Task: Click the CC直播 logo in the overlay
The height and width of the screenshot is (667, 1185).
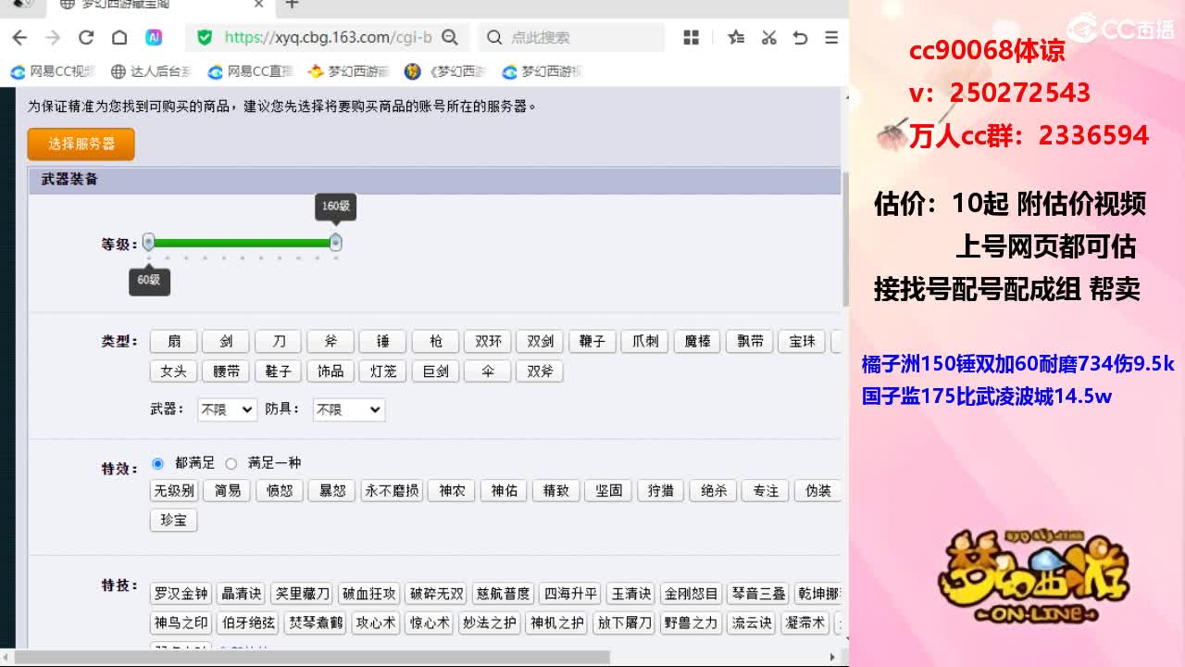Action: [x=1120, y=28]
